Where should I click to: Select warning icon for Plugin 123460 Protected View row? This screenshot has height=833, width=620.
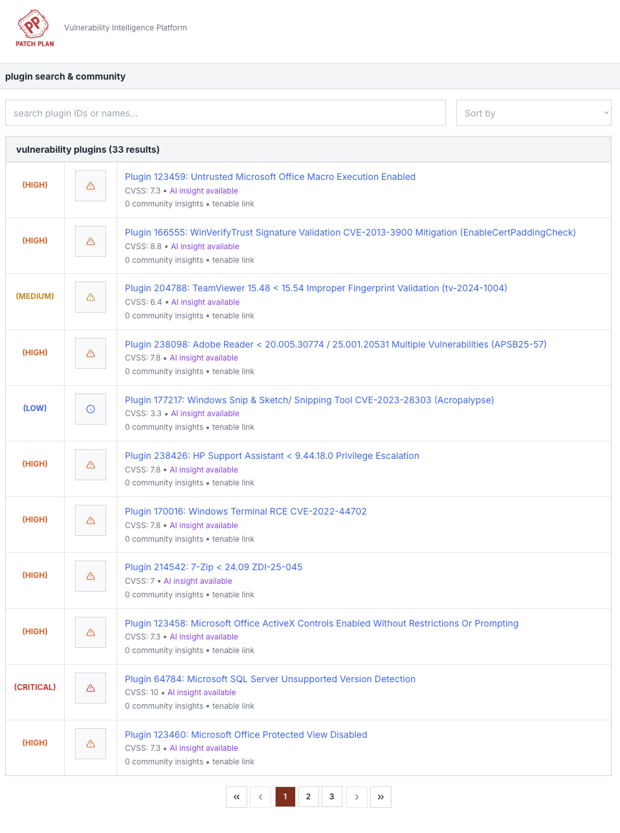pyautogui.click(x=91, y=744)
